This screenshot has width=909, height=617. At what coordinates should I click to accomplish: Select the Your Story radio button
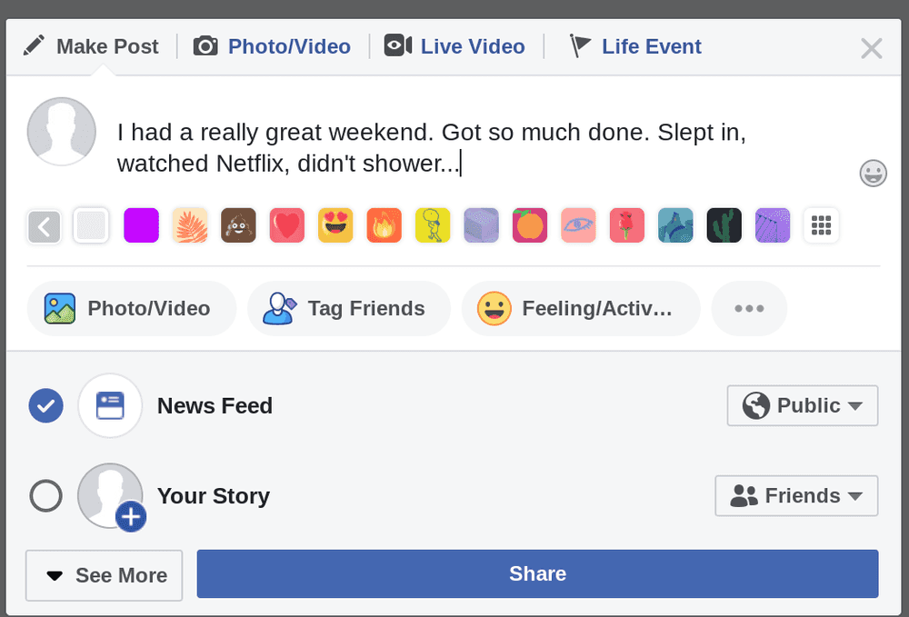coord(45,496)
